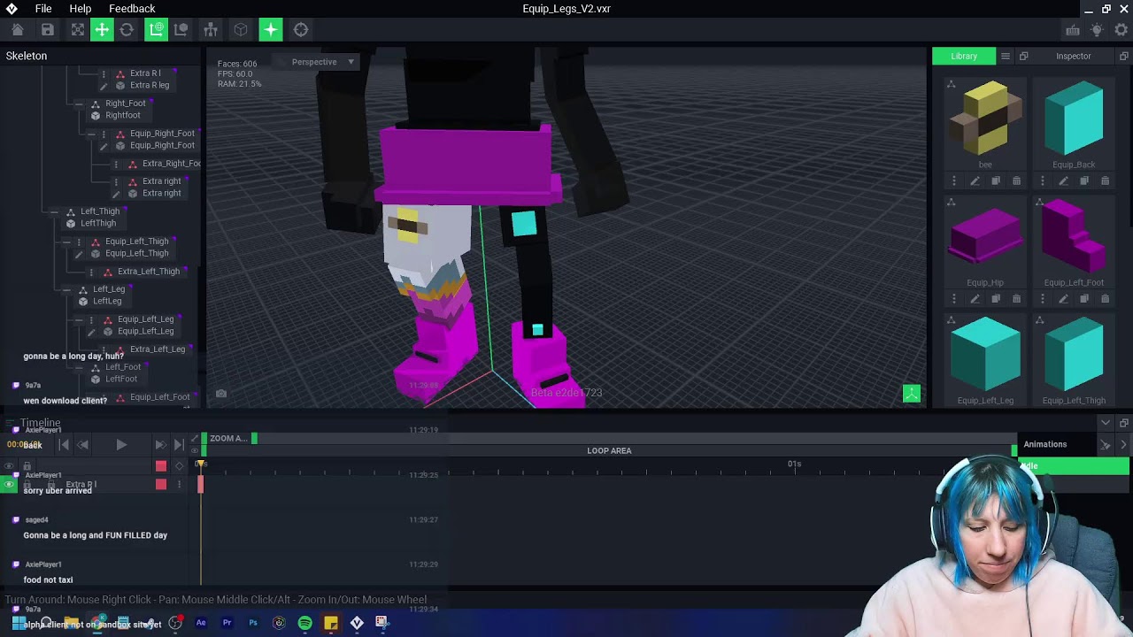Jump to timeline end
The height and width of the screenshot is (637, 1133).
[180, 445]
